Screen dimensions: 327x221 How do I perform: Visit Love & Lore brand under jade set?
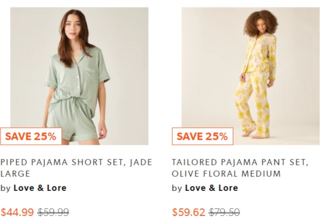(x=40, y=188)
